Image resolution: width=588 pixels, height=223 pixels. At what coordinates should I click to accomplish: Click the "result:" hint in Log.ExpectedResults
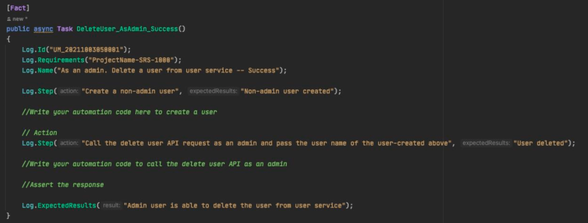[112, 206]
